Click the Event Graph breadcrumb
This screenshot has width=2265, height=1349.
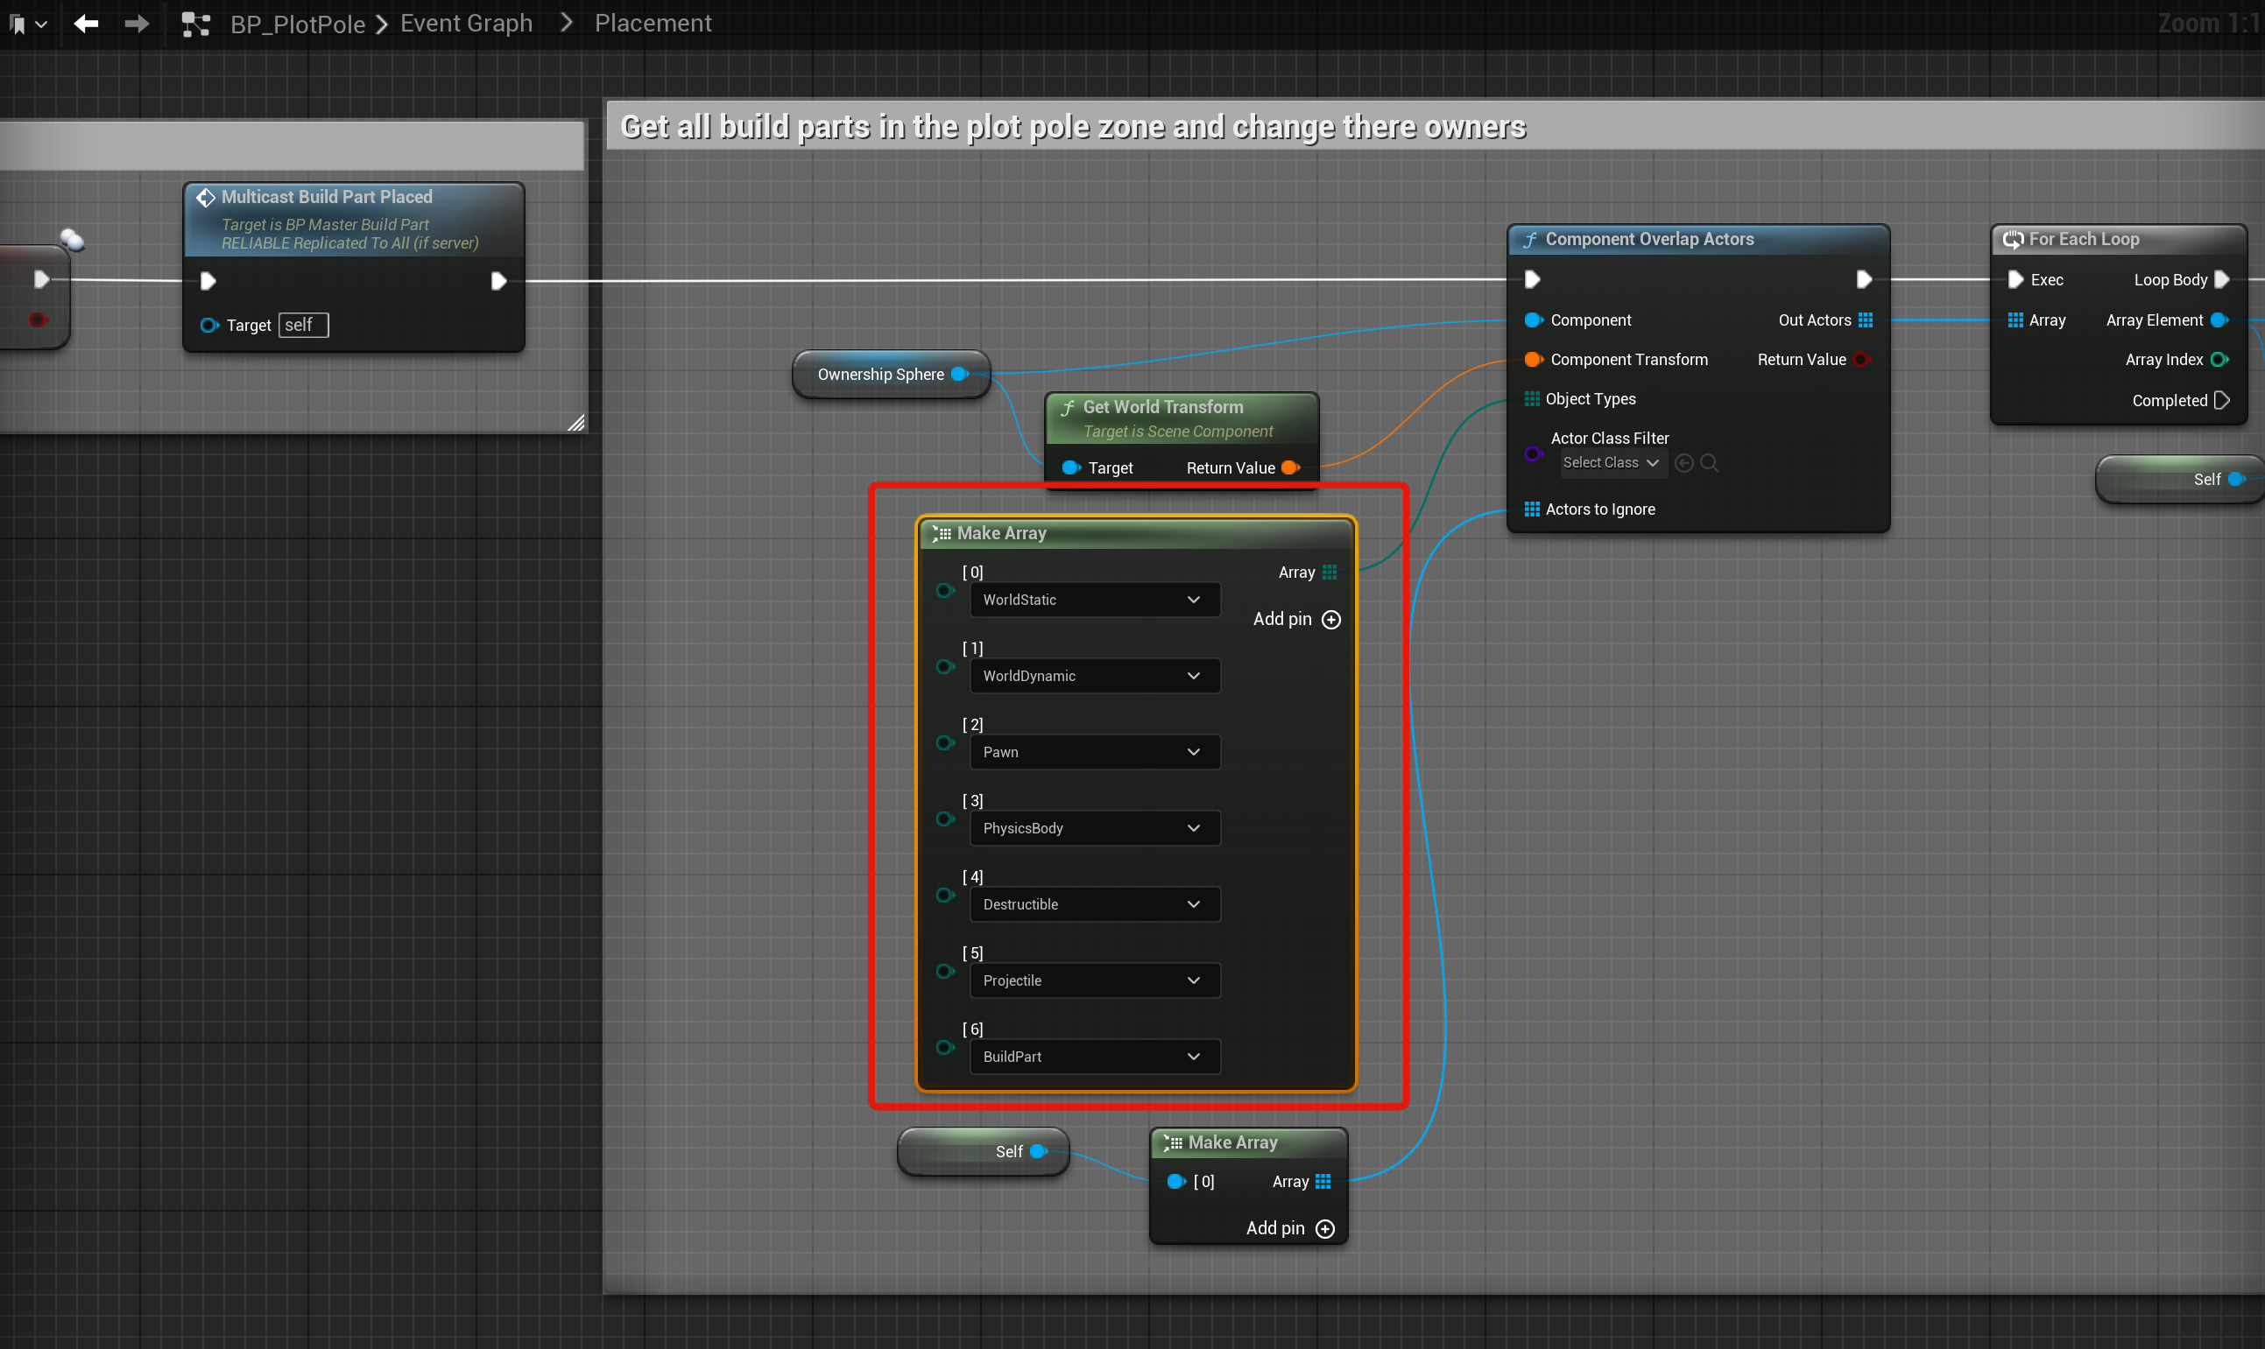pos(466,24)
